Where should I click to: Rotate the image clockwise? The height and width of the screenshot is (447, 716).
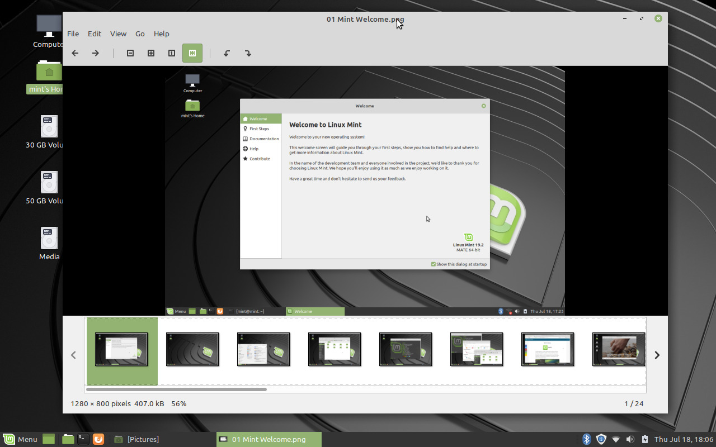[248, 53]
